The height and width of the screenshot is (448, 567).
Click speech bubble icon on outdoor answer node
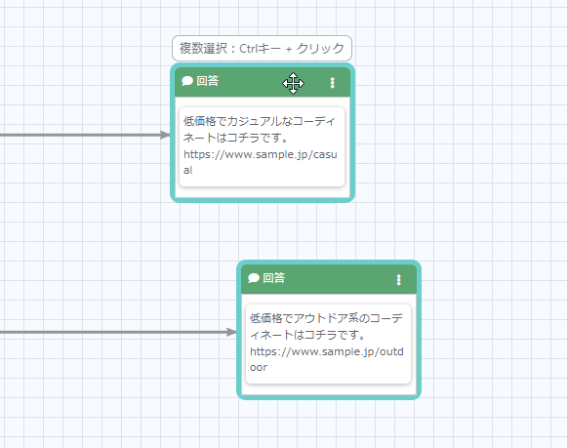pyautogui.click(x=254, y=278)
